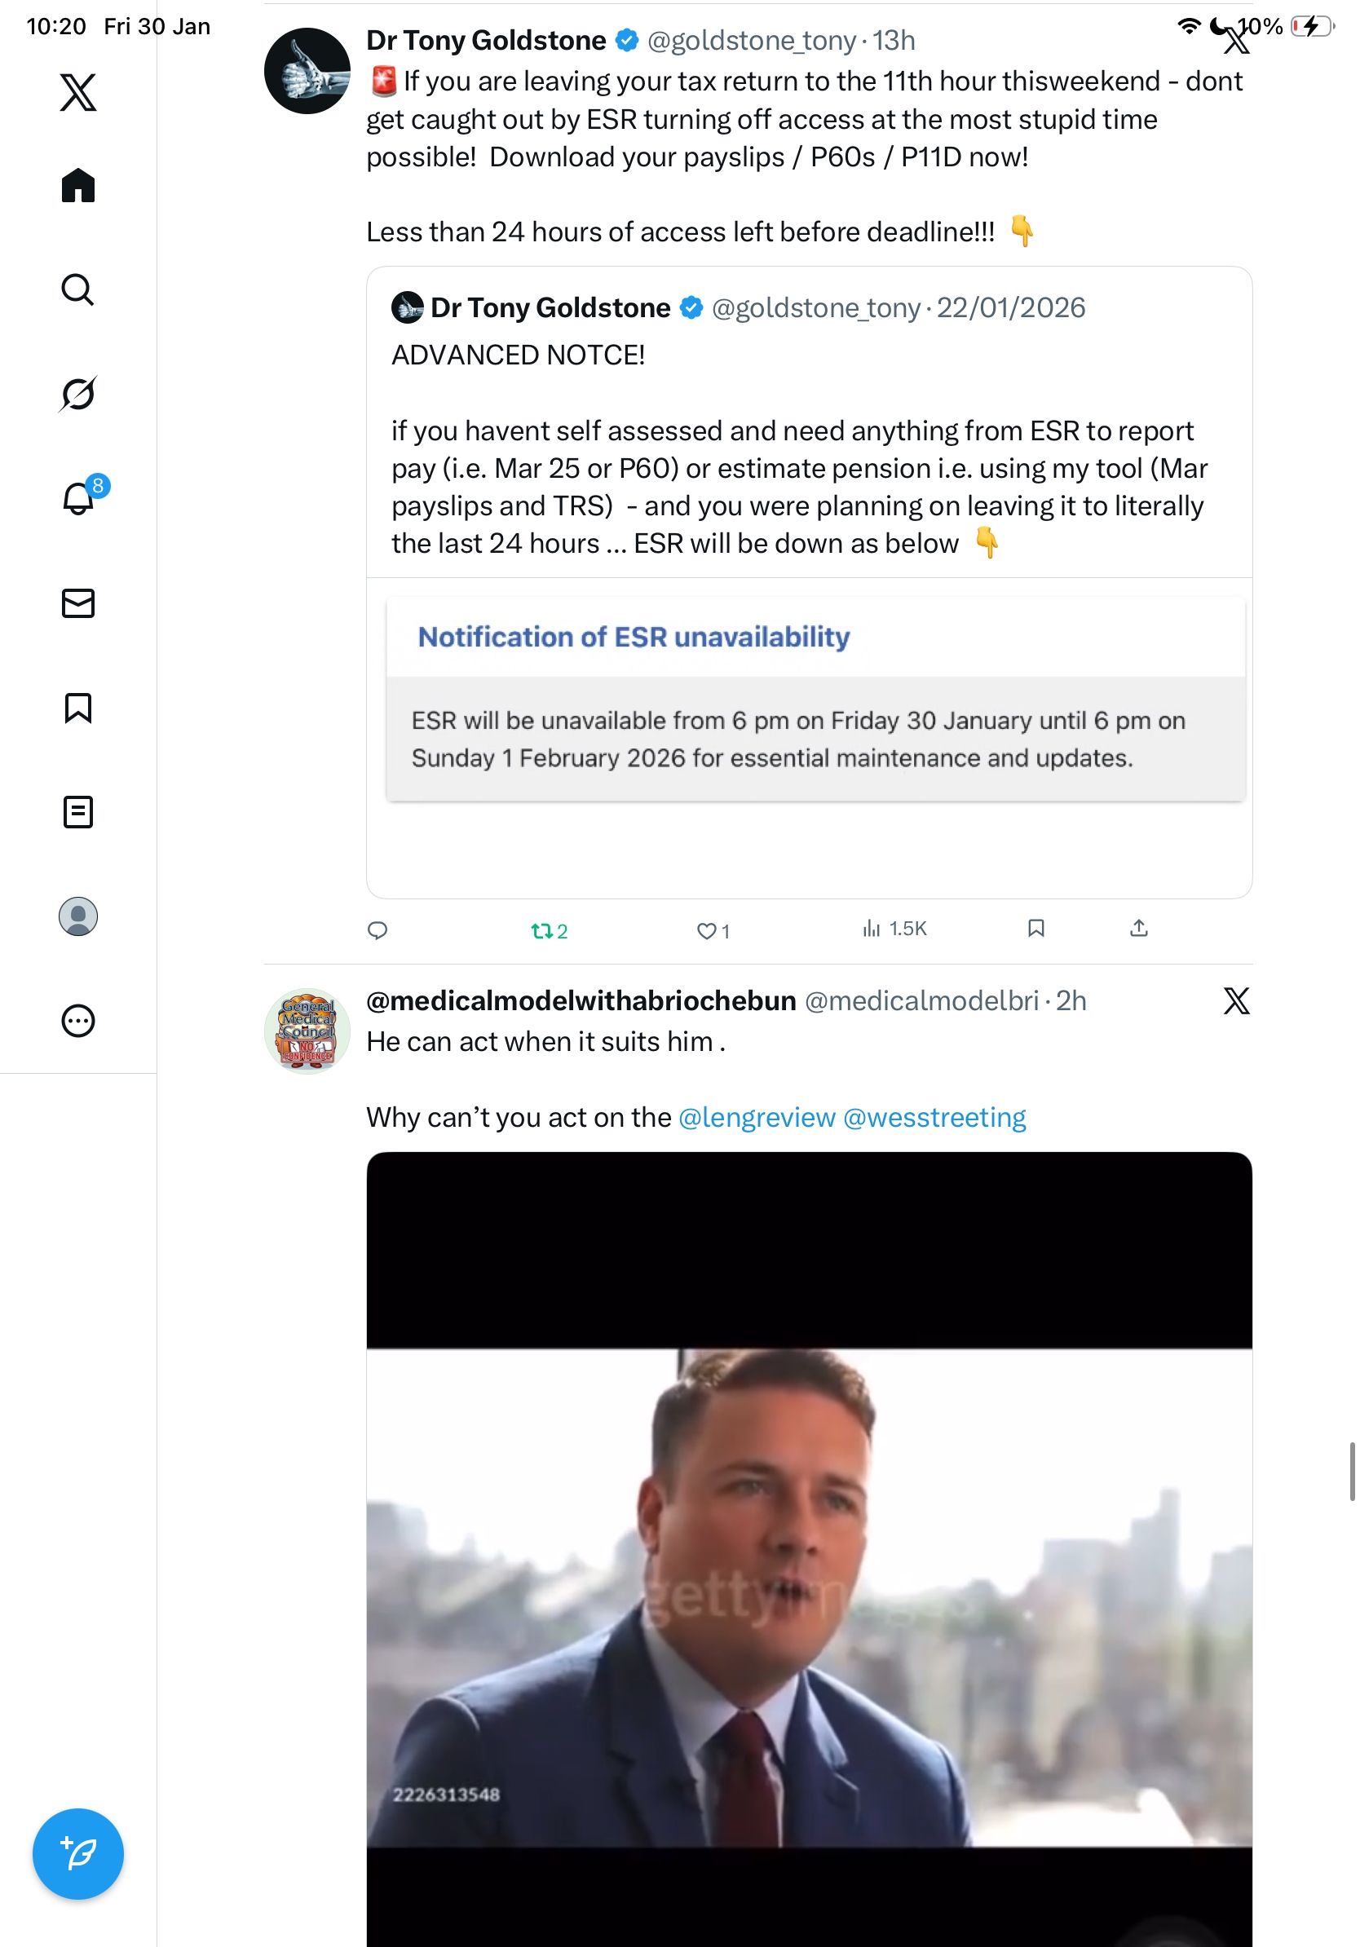Open the @wesstreeting mention link
This screenshot has height=1947, width=1360.
click(934, 1117)
